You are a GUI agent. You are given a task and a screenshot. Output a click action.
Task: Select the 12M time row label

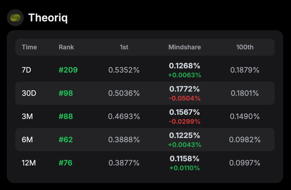(29, 163)
